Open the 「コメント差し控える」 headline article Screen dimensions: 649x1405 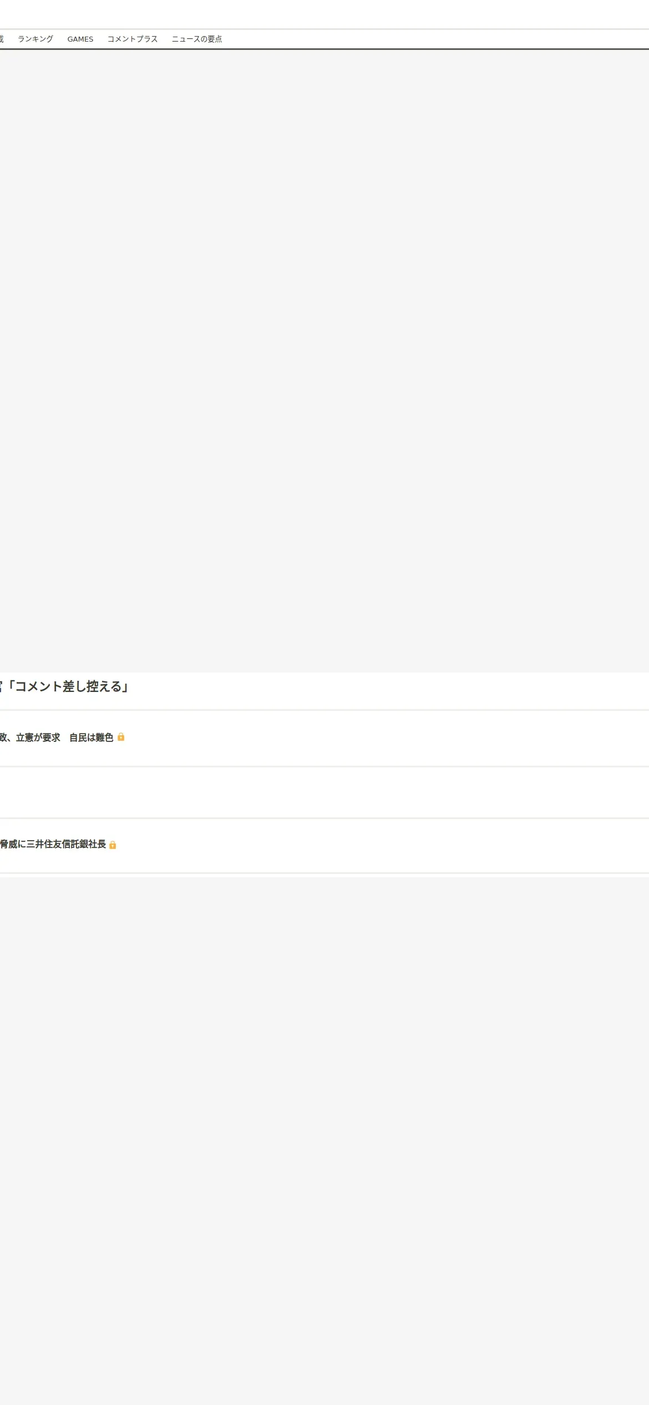pyautogui.click(x=64, y=686)
